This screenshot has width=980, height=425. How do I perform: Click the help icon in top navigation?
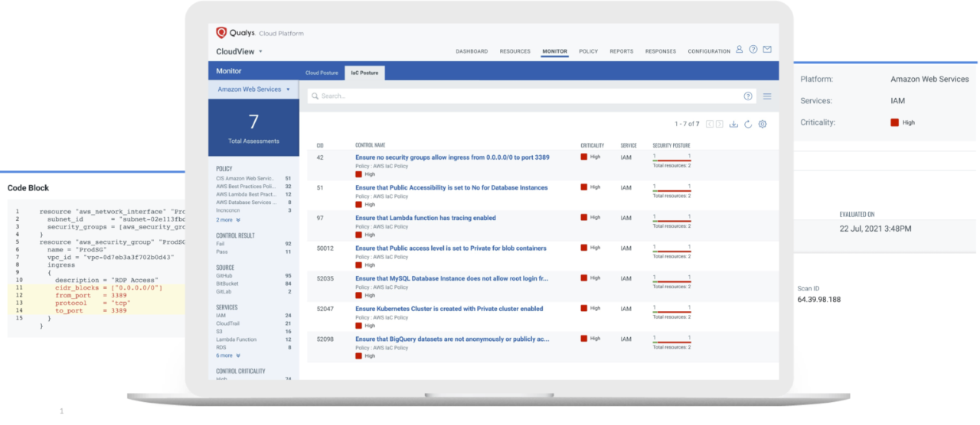tap(753, 50)
